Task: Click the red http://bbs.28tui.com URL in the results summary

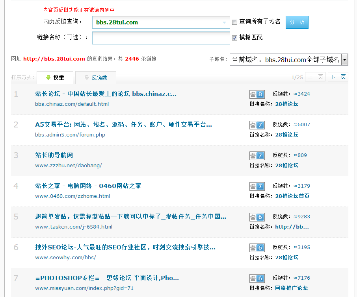Action: 54,59
